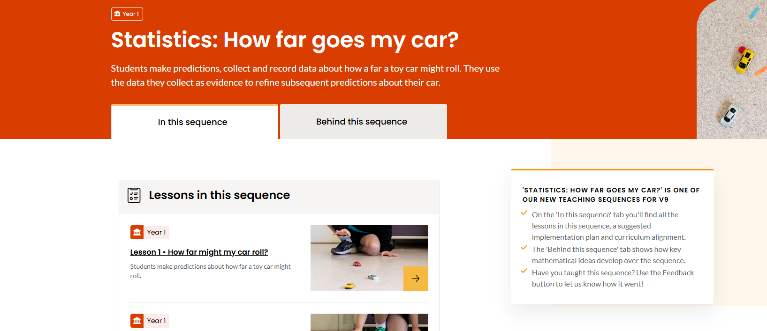The height and width of the screenshot is (331, 767).
Task: Click the info card heading 'one of our new teaching sequences'
Action: (611, 195)
